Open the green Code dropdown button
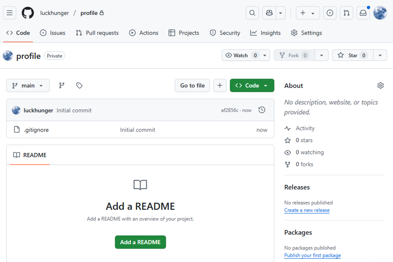 pyautogui.click(x=252, y=85)
